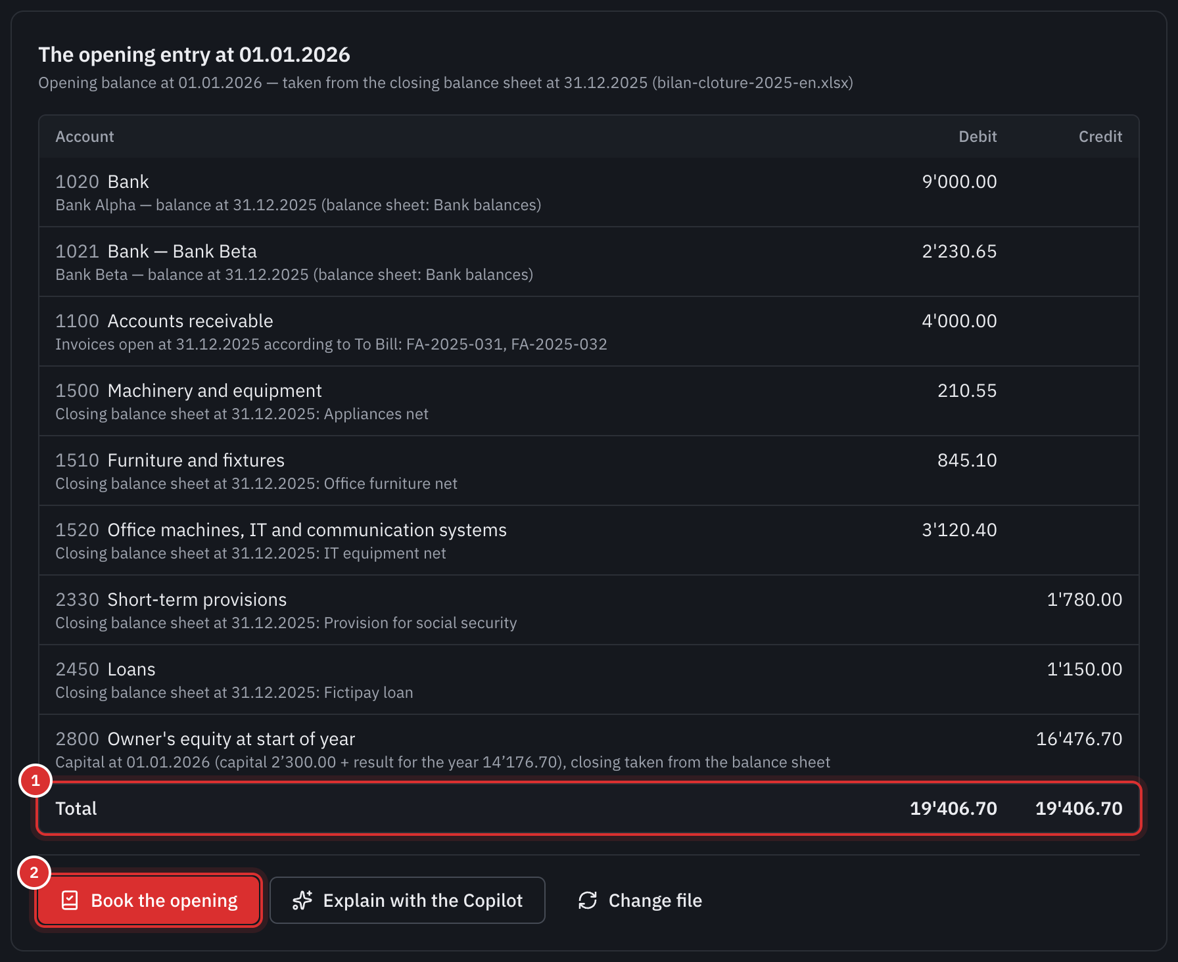Select the 1500 Machinery and equipment row
1178x962 pixels.
click(589, 401)
